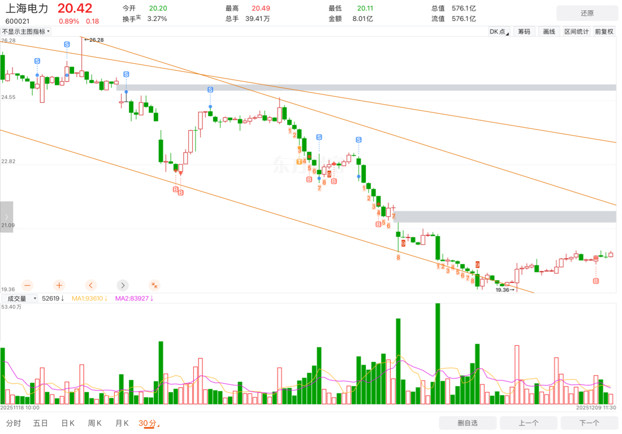
Task: Click the 26.28 high price label
Action: click(x=96, y=40)
